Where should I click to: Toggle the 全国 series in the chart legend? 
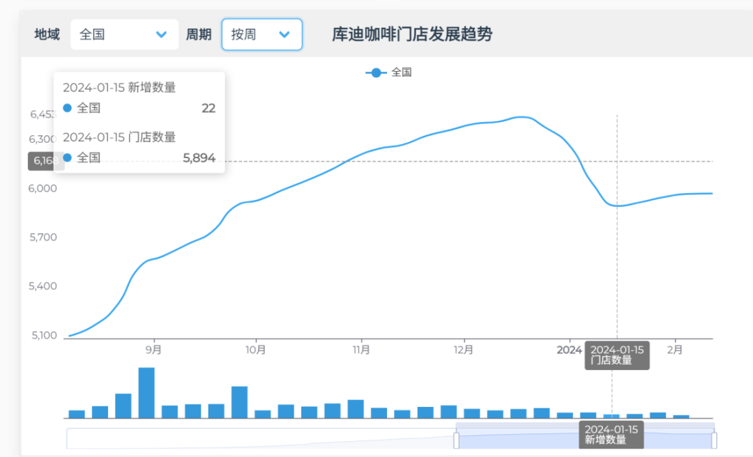(388, 72)
